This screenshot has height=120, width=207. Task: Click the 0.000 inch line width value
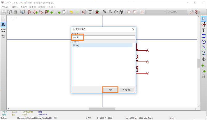(42, 115)
